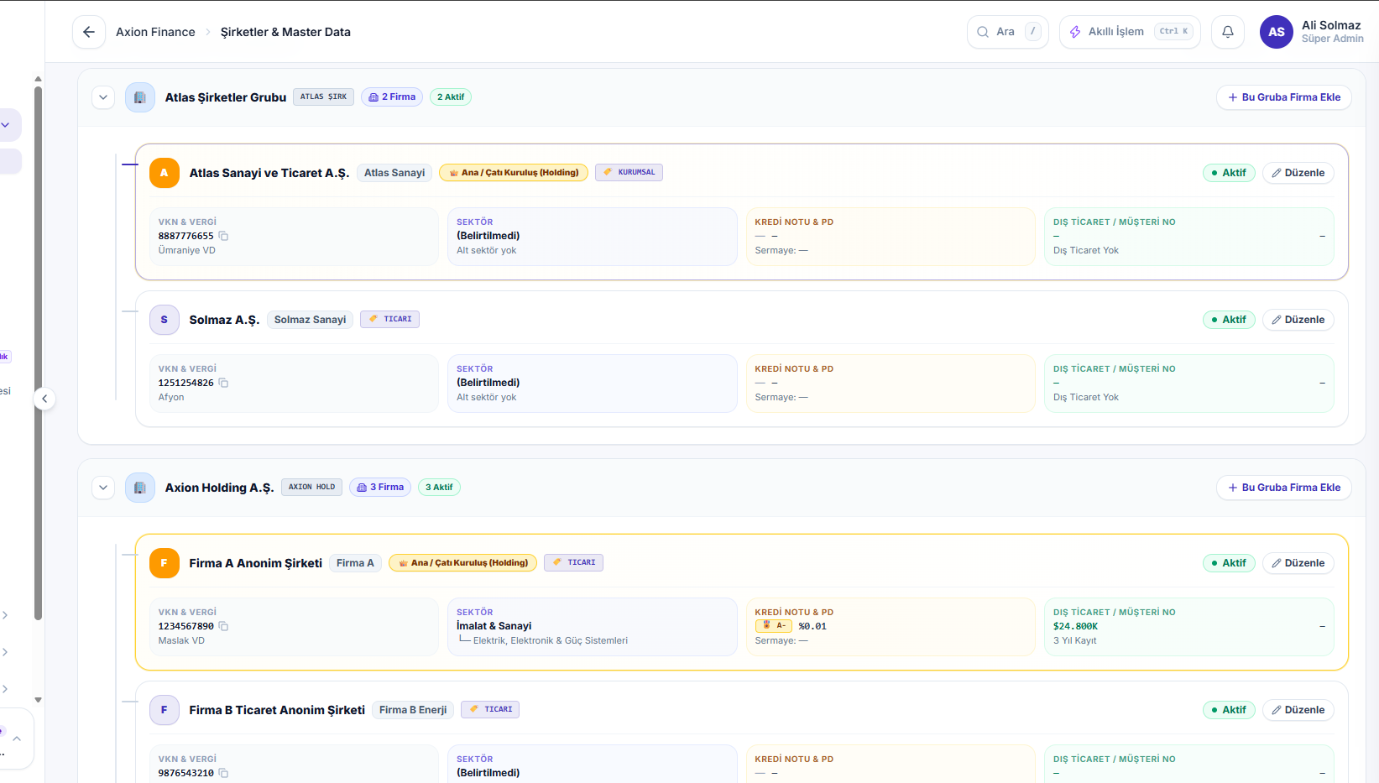This screenshot has width=1379, height=783.
Task: Click the A- credit rating badge
Action: tap(774, 626)
